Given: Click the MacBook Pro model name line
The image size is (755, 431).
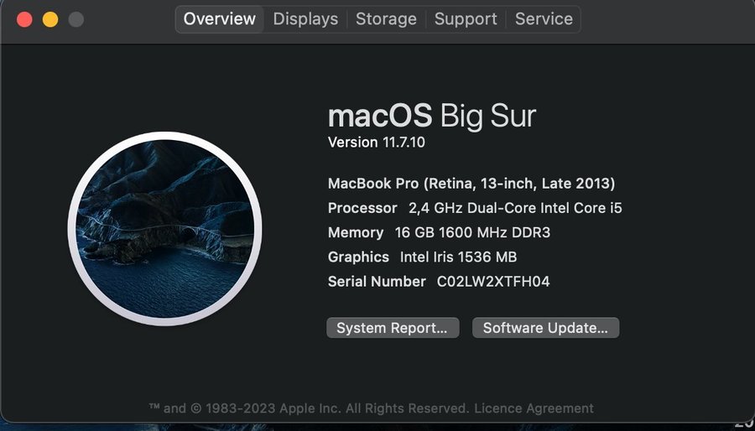Looking at the screenshot, I should click(x=471, y=184).
